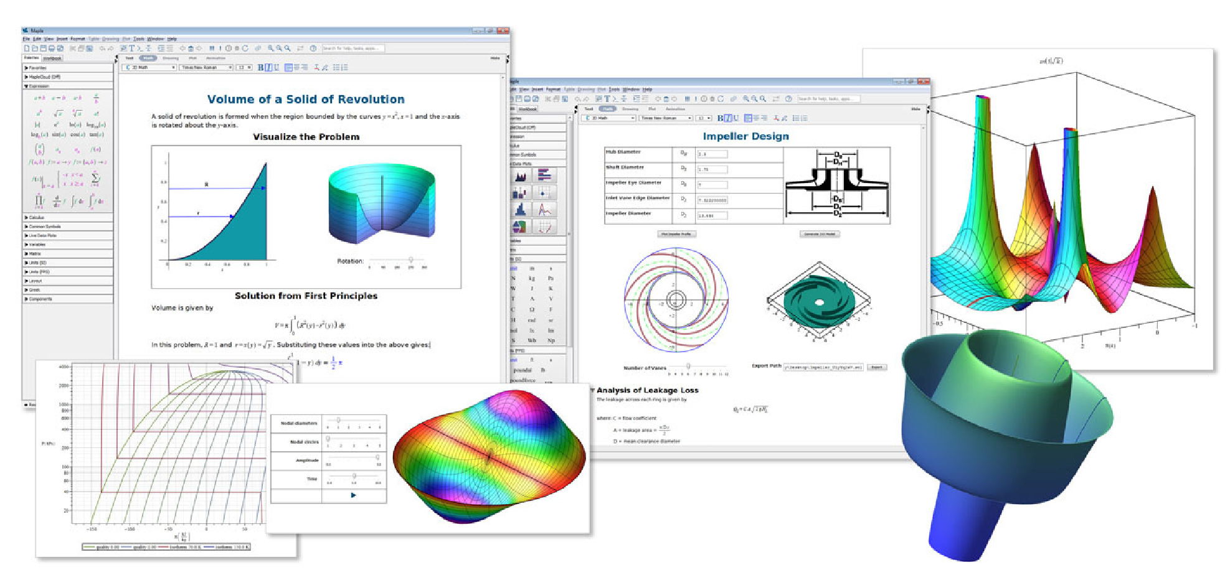
Task: Insert sin(a) from the Expression palette
Action: point(59,134)
